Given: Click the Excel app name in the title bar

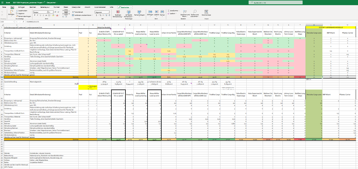Looking at the screenshot, I should pyautogui.click(x=8, y=2).
